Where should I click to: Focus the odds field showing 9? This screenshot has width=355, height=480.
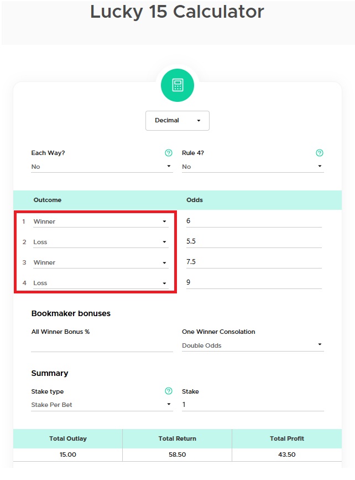pos(253,282)
